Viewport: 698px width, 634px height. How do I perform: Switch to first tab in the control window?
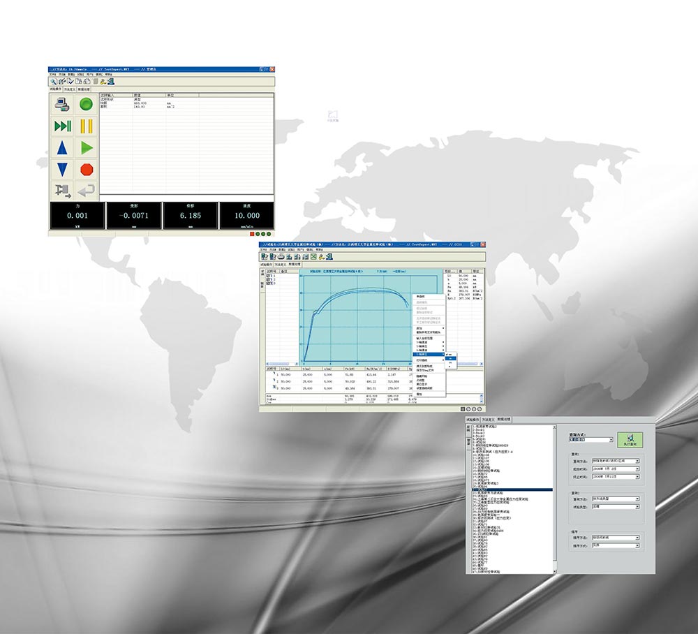click(55, 89)
